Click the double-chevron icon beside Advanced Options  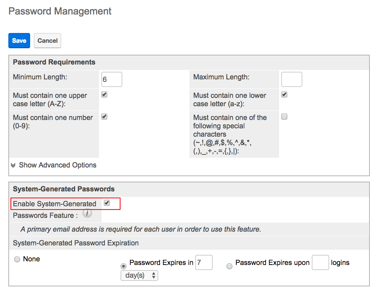pos(13,165)
